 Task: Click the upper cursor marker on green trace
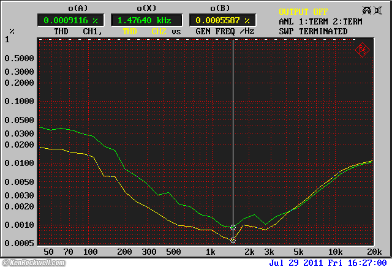[x=233, y=227]
